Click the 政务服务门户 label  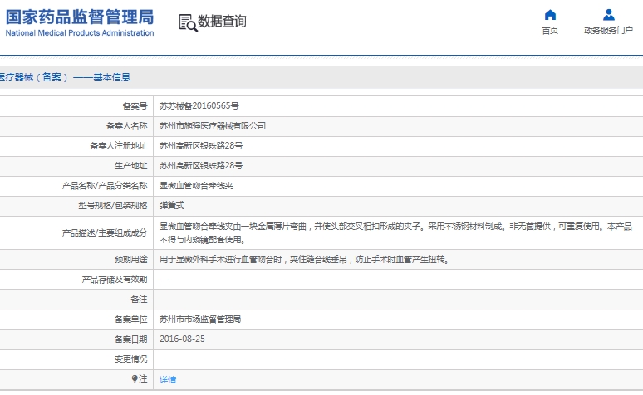(x=609, y=31)
